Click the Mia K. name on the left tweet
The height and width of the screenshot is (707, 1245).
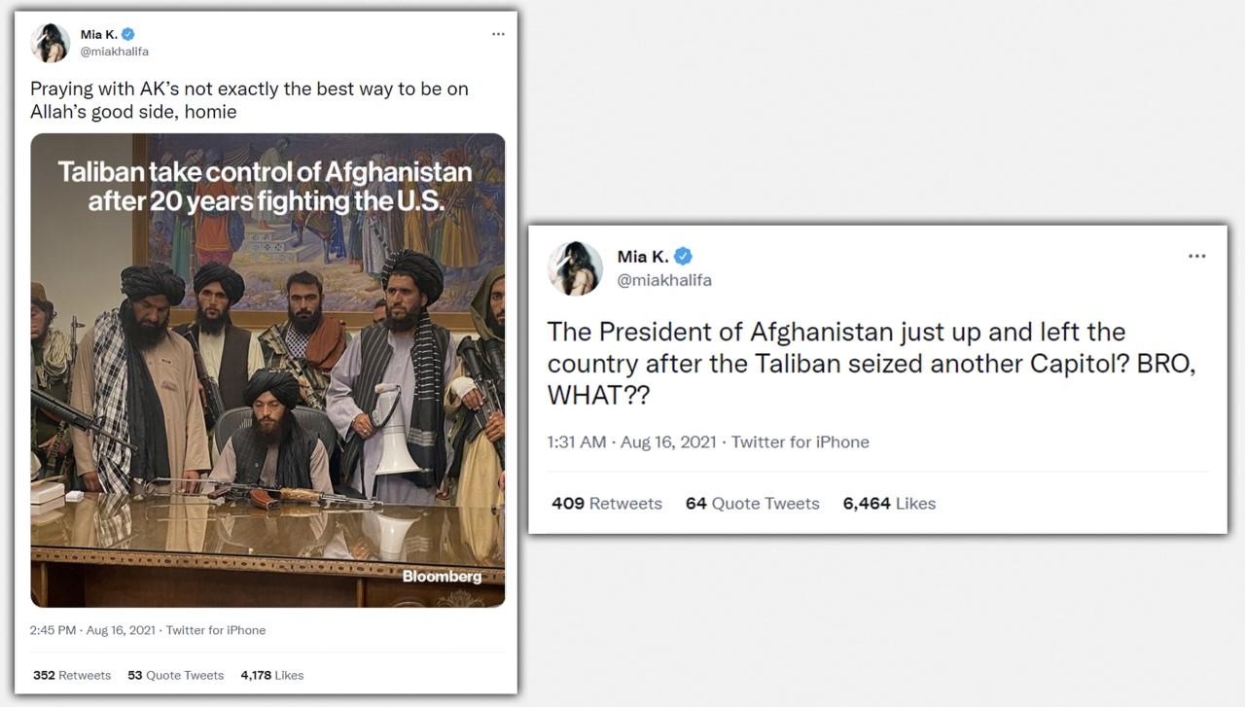(x=98, y=35)
